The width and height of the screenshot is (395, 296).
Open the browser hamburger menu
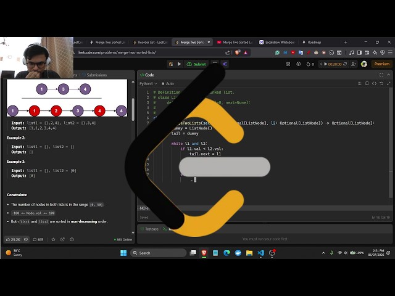(x=390, y=52)
